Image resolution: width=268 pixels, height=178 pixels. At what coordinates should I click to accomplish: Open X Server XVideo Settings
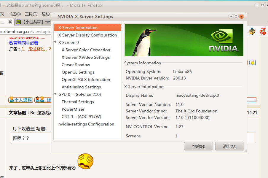[x=86, y=57]
